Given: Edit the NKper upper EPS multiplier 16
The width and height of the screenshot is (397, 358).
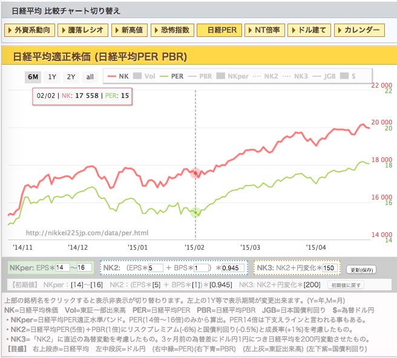Looking at the screenshot, I should point(84,268).
